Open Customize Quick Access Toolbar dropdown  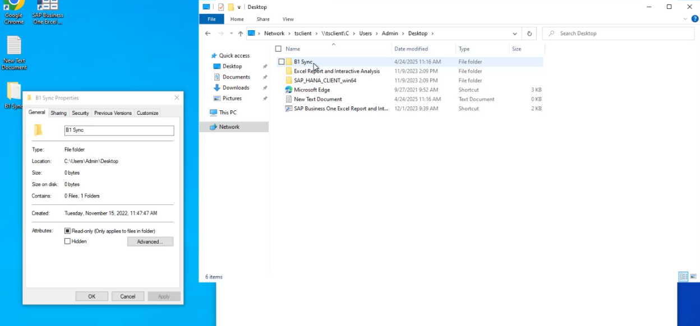click(239, 7)
